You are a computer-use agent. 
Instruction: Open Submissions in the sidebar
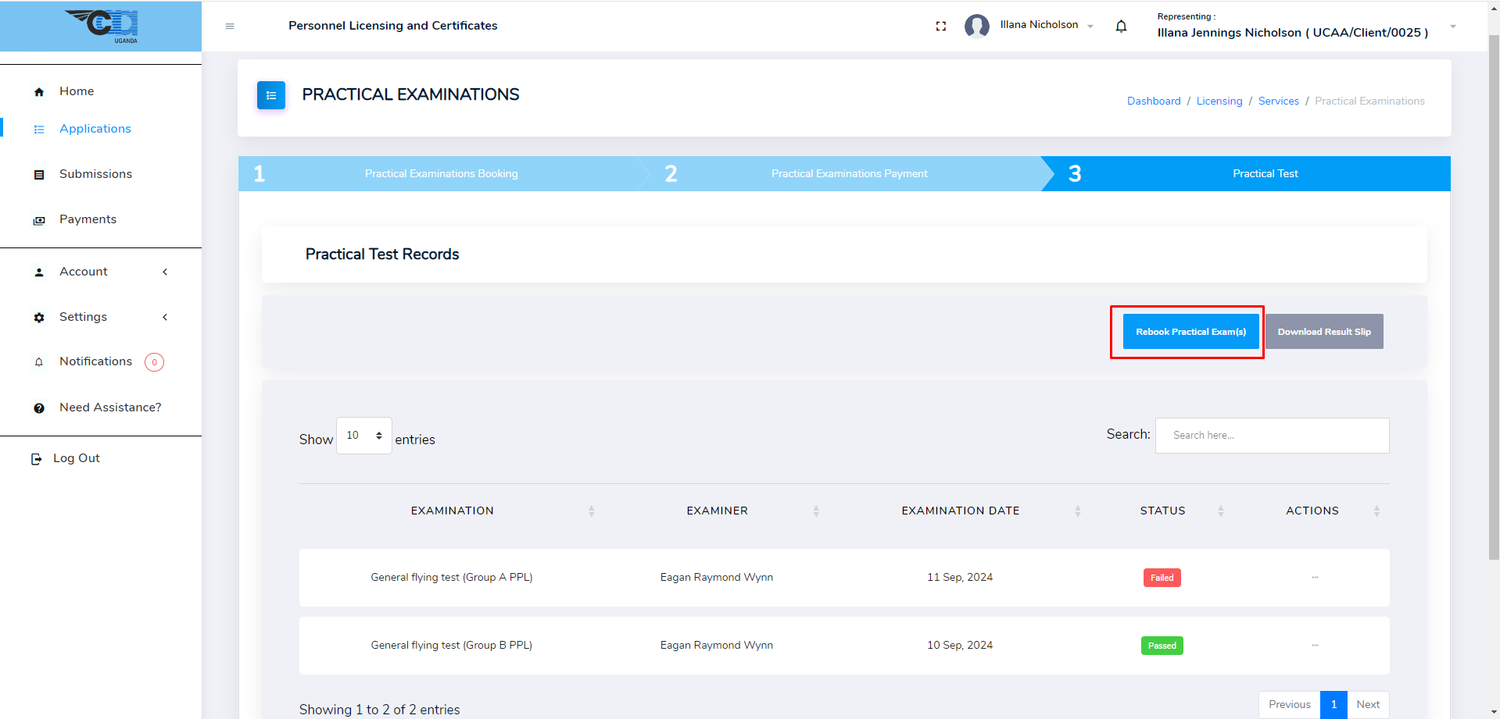(x=95, y=174)
